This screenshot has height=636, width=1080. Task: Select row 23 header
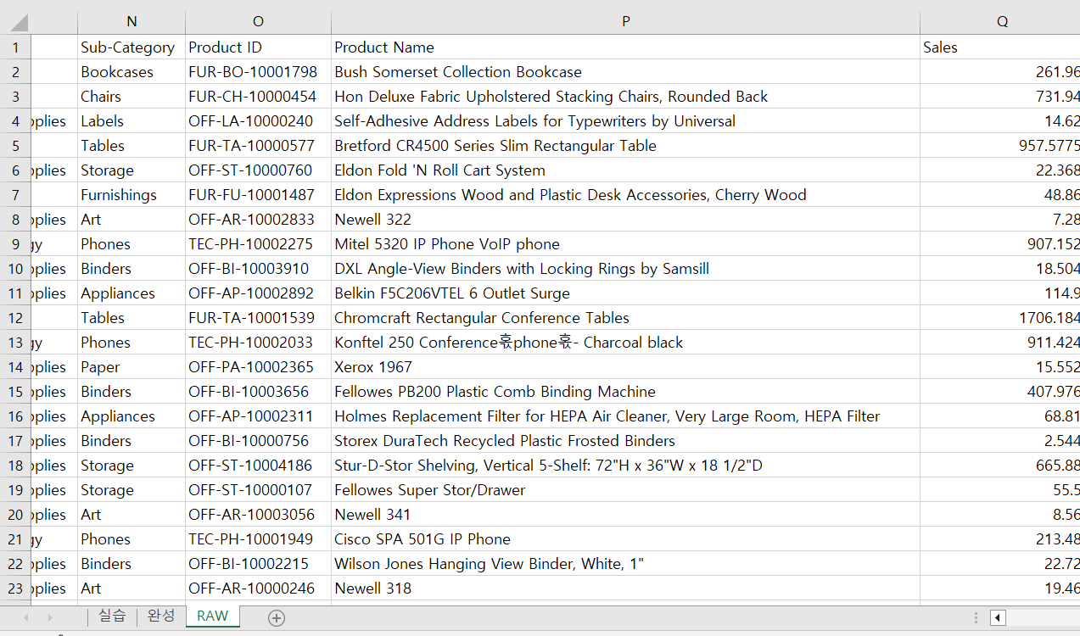click(x=15, y=589)
